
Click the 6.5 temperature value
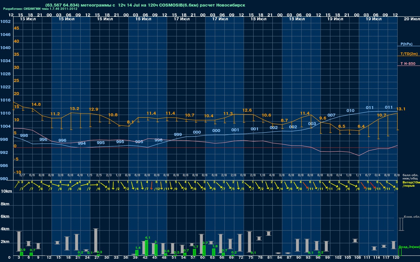point(342,126)
